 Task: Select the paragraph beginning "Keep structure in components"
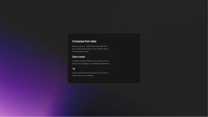90,49
